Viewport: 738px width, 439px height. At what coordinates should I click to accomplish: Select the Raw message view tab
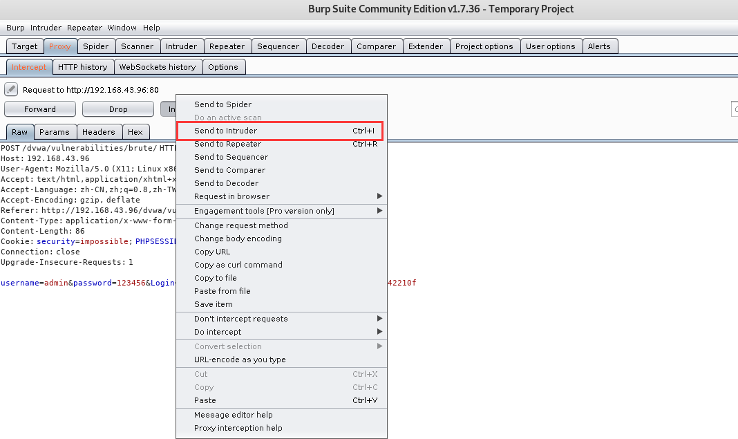(x=19, y=132)
